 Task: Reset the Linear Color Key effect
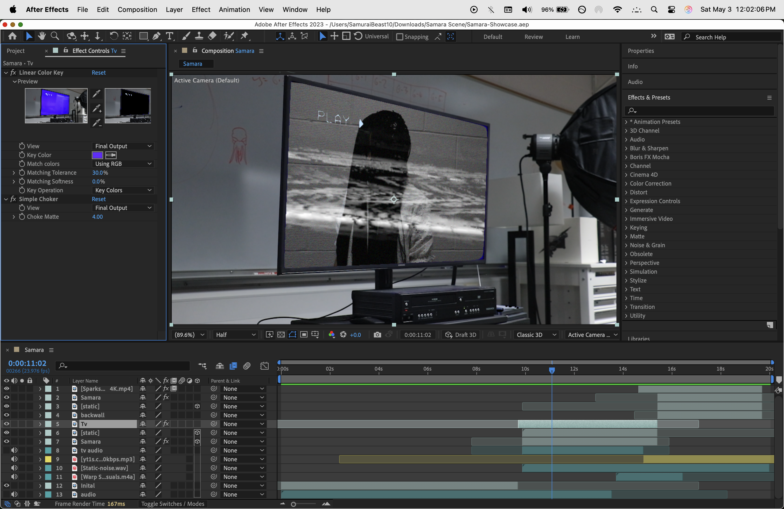[99, 73]
